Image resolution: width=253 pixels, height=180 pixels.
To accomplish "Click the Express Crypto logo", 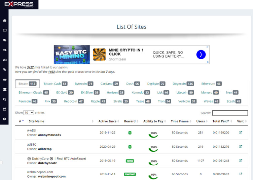I will (19, 4).
